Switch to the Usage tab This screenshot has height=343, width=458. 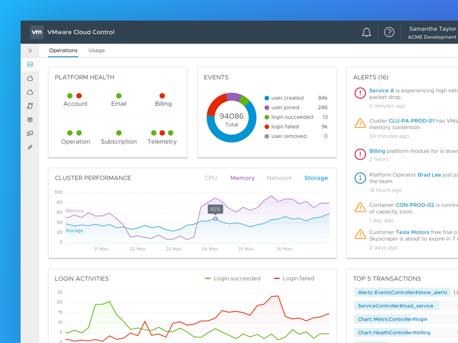(x=96, y=50)
